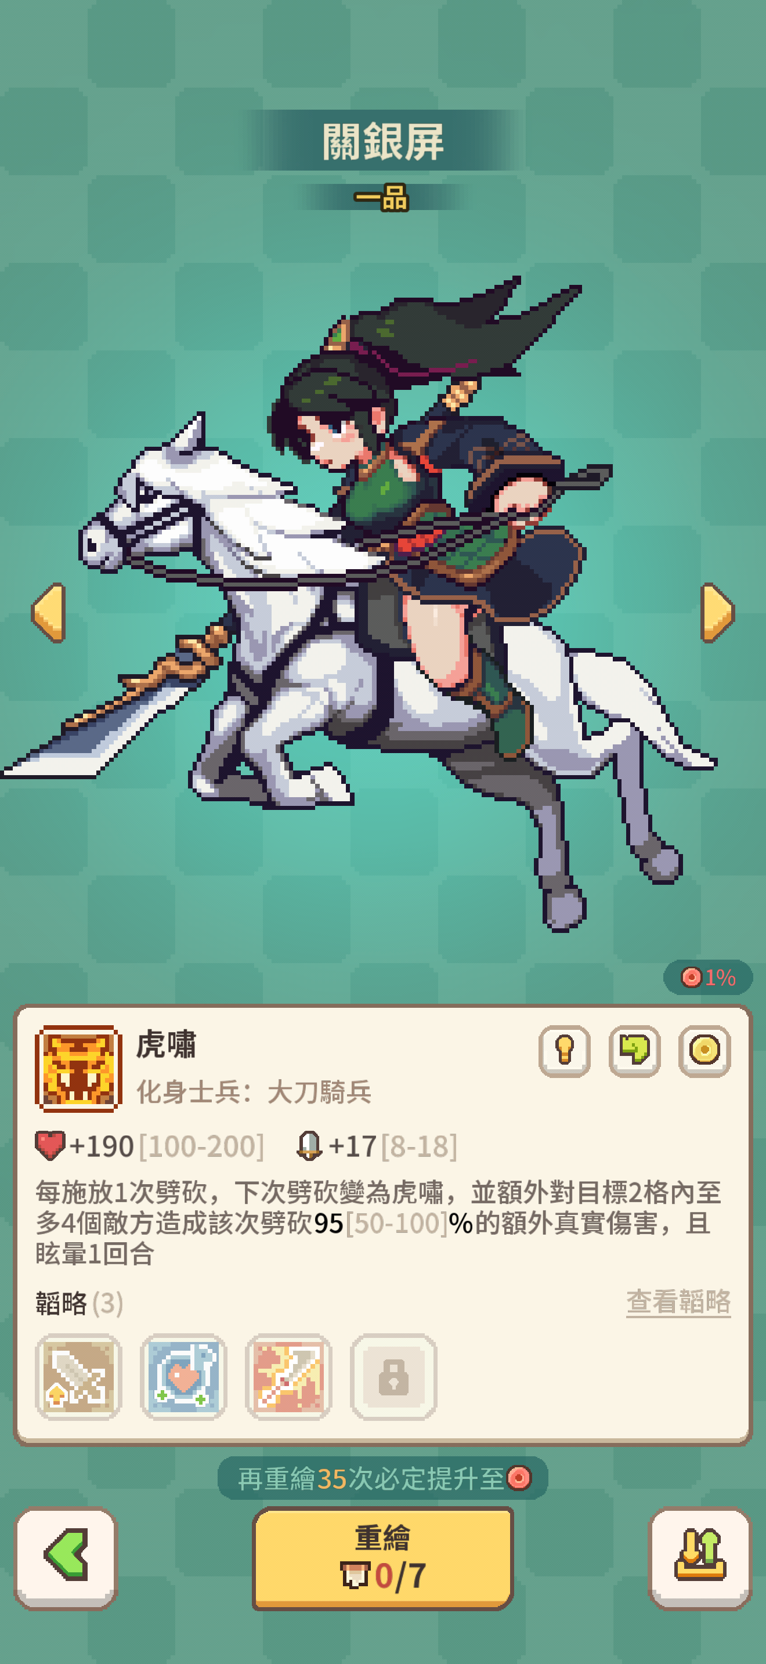Select the sword upgrade 韜略 icon
Image resolution: width=766 pixels, height=1664 pixels.
tap(78, 1377)
